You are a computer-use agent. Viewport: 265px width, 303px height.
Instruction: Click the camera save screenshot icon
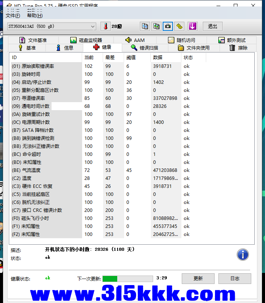click(x=168, y=26)
